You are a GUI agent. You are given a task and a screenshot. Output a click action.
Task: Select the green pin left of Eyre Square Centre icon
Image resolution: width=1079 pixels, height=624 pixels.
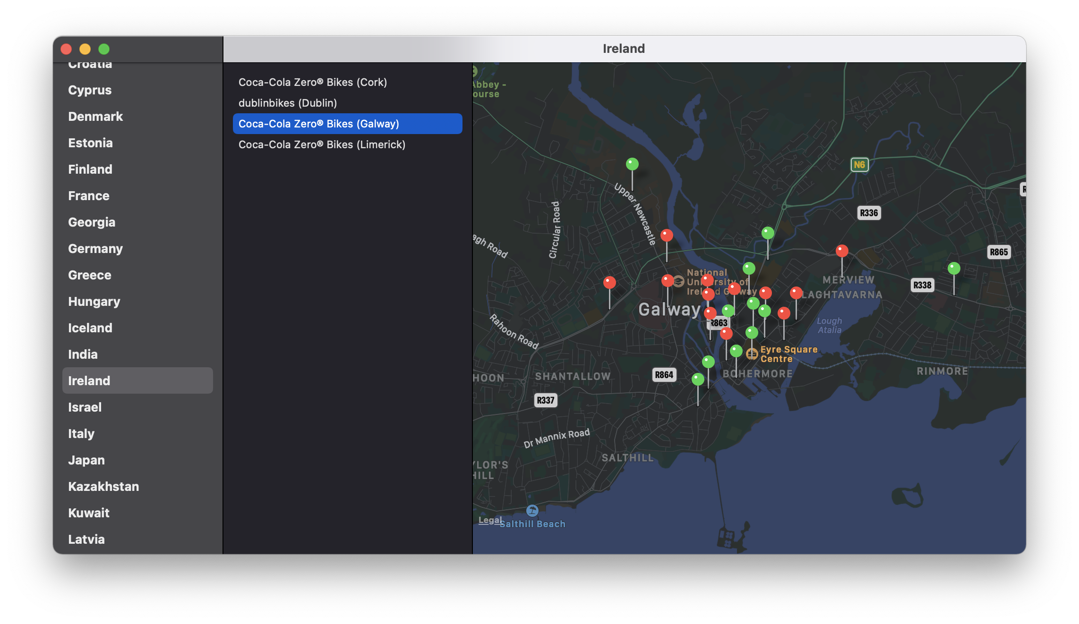[736, 351]
